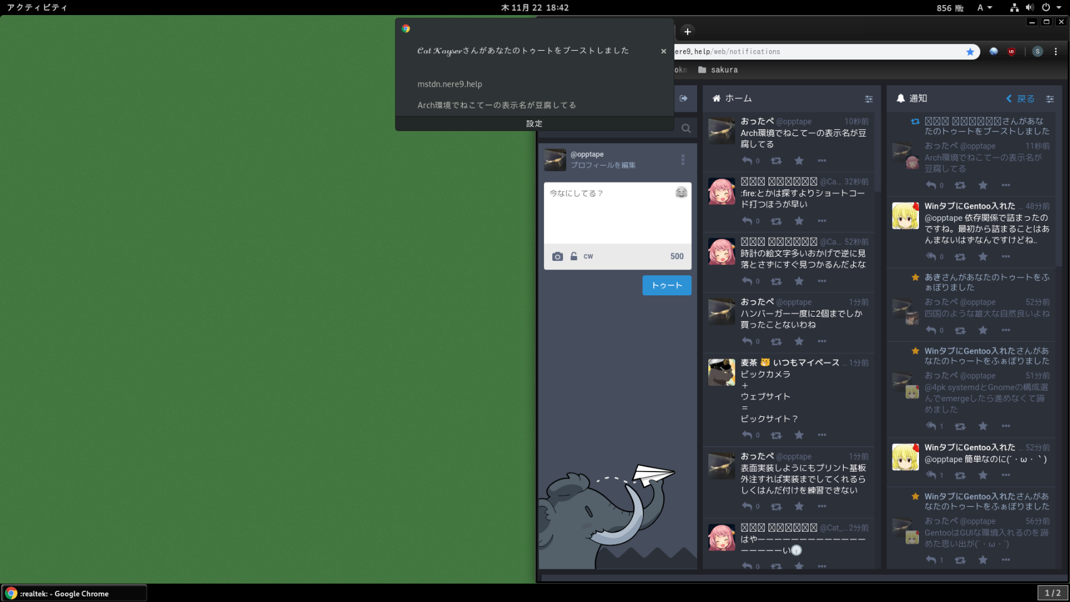The width and height of the screenshot is (1070, 602).
Task: Click the red uBlock extension icon
Action: [x=1011, y=51]
